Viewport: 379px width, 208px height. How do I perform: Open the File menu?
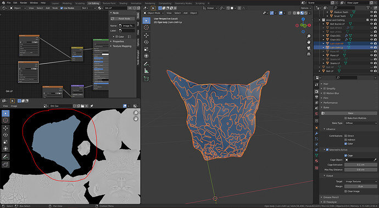pyautogui.click(x=9, y=3)
